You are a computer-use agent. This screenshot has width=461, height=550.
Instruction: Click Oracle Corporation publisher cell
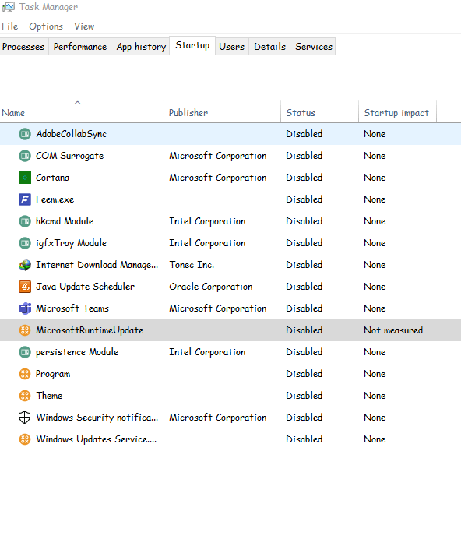[x=211, y=287]
